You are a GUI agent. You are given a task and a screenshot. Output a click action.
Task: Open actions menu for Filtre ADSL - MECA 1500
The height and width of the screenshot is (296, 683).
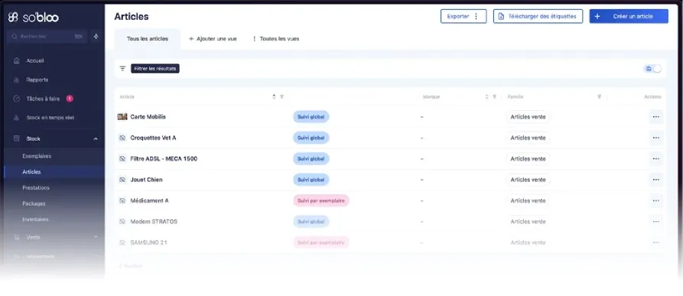point(656,159)
